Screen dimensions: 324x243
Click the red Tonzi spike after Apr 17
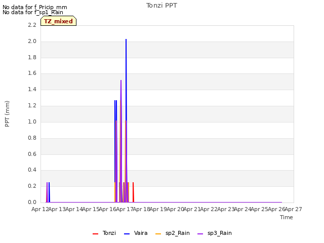(x=133, y=192)
